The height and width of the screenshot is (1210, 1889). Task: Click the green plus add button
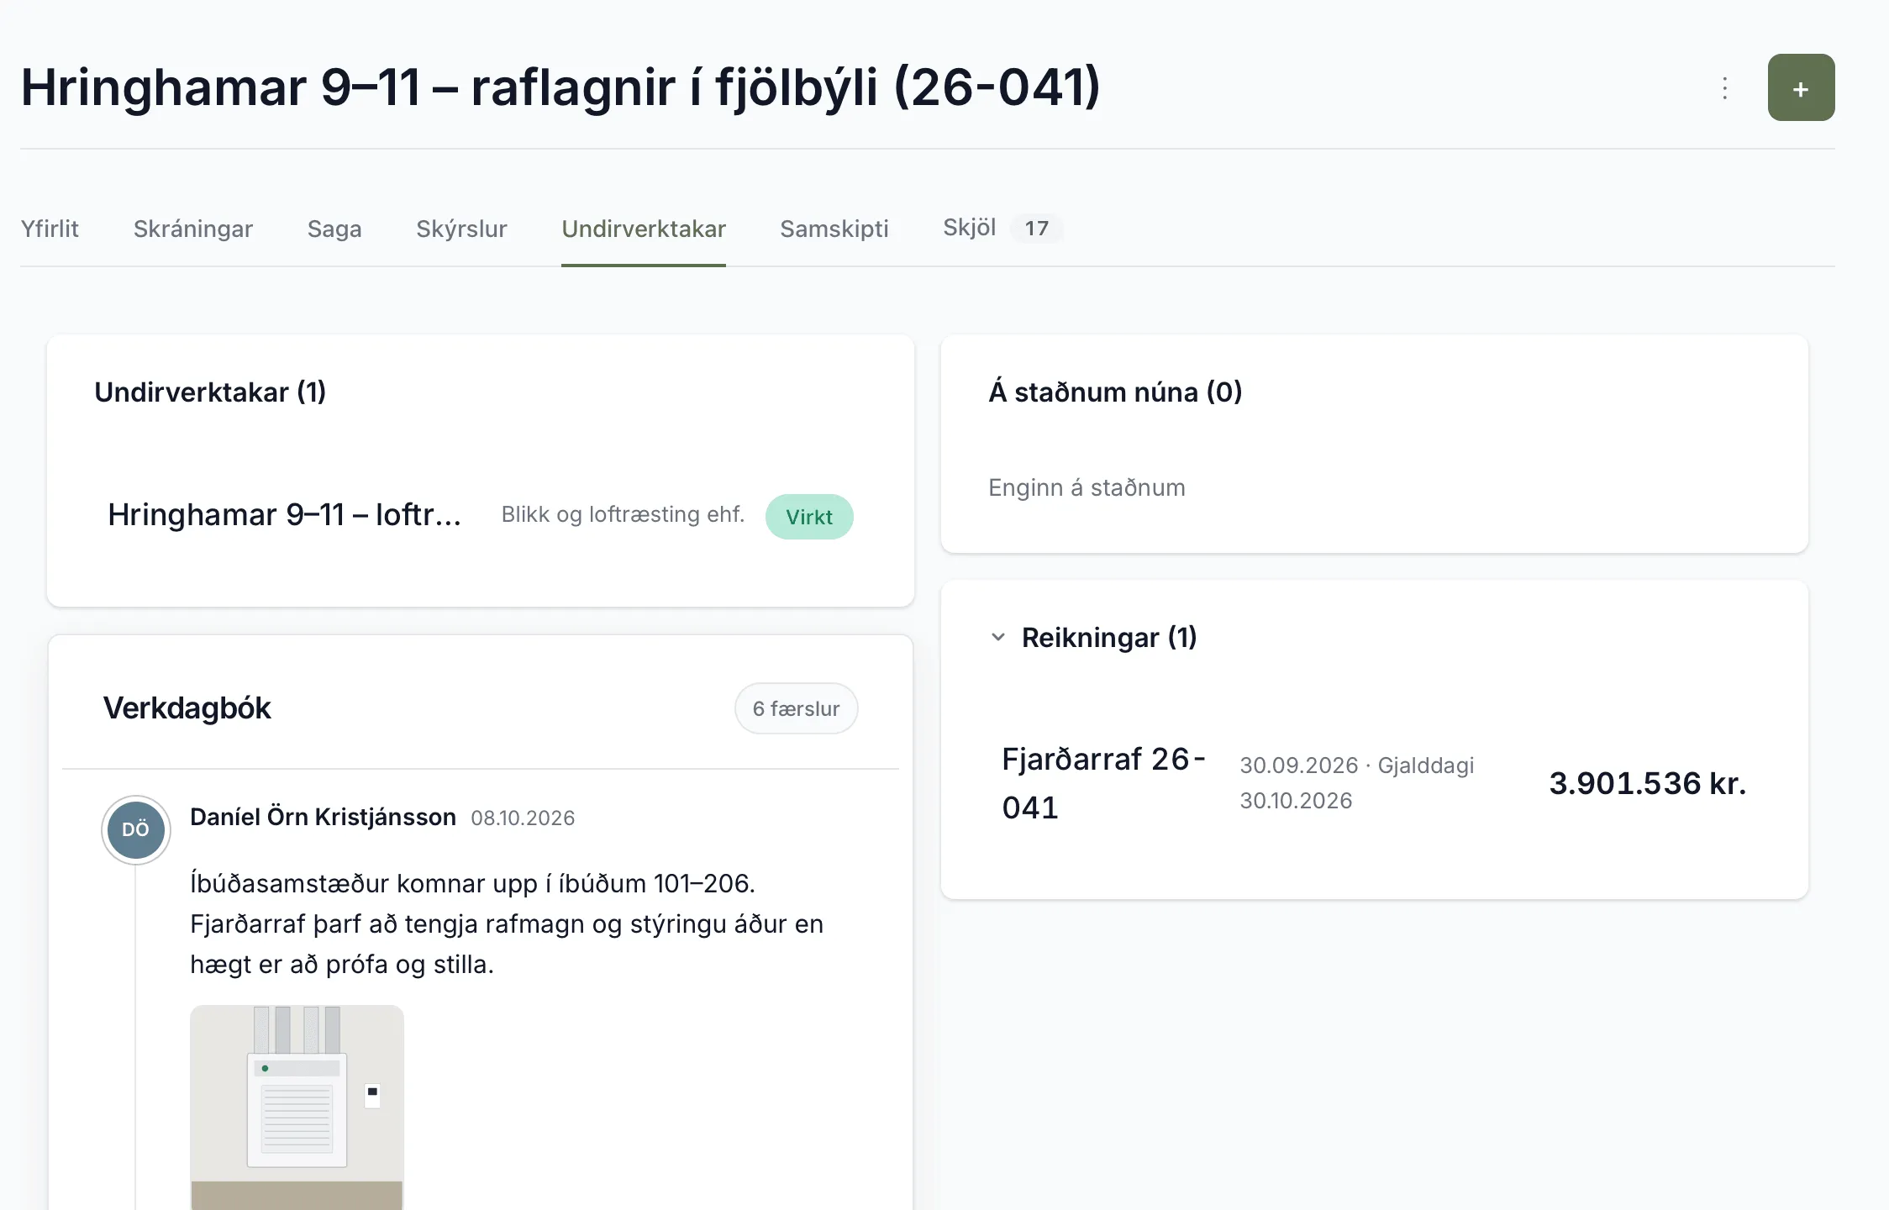click(1801, 87)
